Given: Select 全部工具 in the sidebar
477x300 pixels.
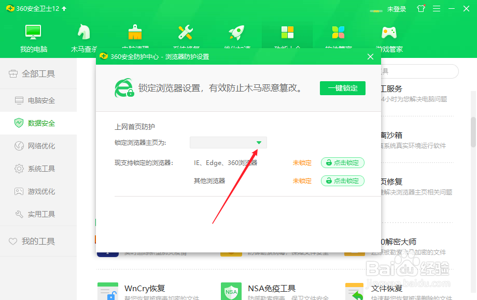Looking at the screenshot, I should pos(38,74).
